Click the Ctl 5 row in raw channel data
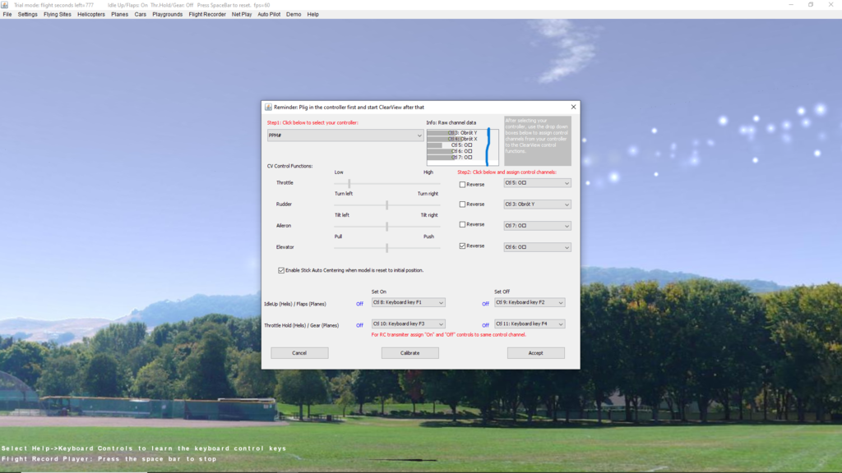This screenshot has height=473, width=842. 461,145
